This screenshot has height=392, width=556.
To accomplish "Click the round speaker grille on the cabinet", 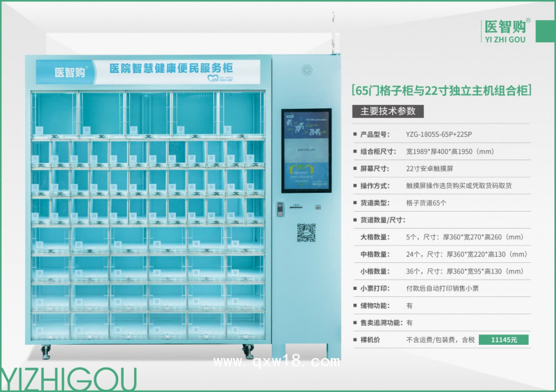I will click(306, 70).
